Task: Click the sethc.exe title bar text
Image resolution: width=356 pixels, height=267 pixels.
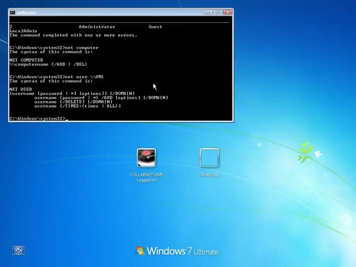Action: tap(26, 13)
